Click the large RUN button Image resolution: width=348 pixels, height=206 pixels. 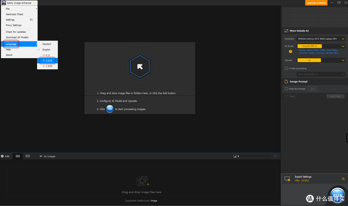tap(338, 196)
